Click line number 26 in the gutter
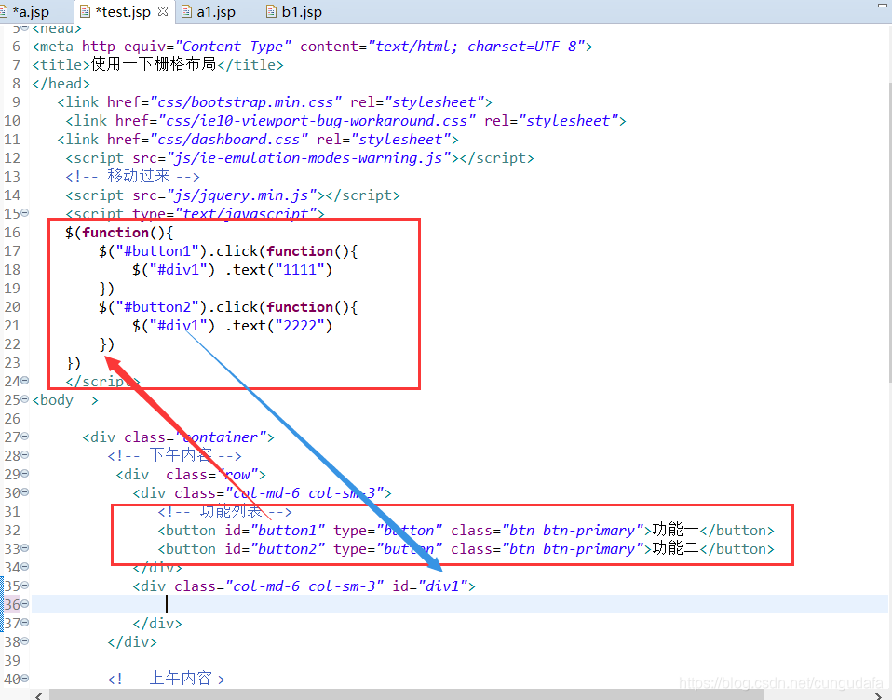 point(12,419)
